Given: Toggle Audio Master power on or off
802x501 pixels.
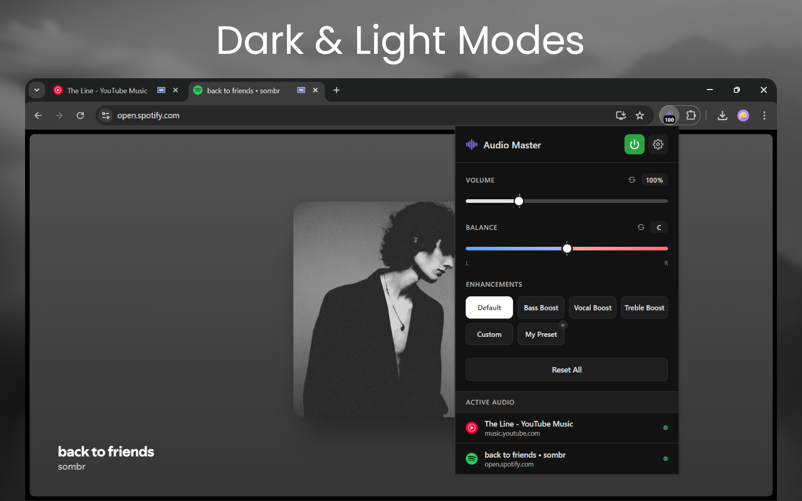Looking at the screenshot, I should tap(634, 144).
